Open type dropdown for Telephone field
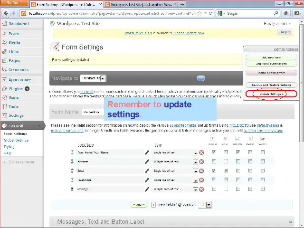304x228 pixels. point(195,180)
